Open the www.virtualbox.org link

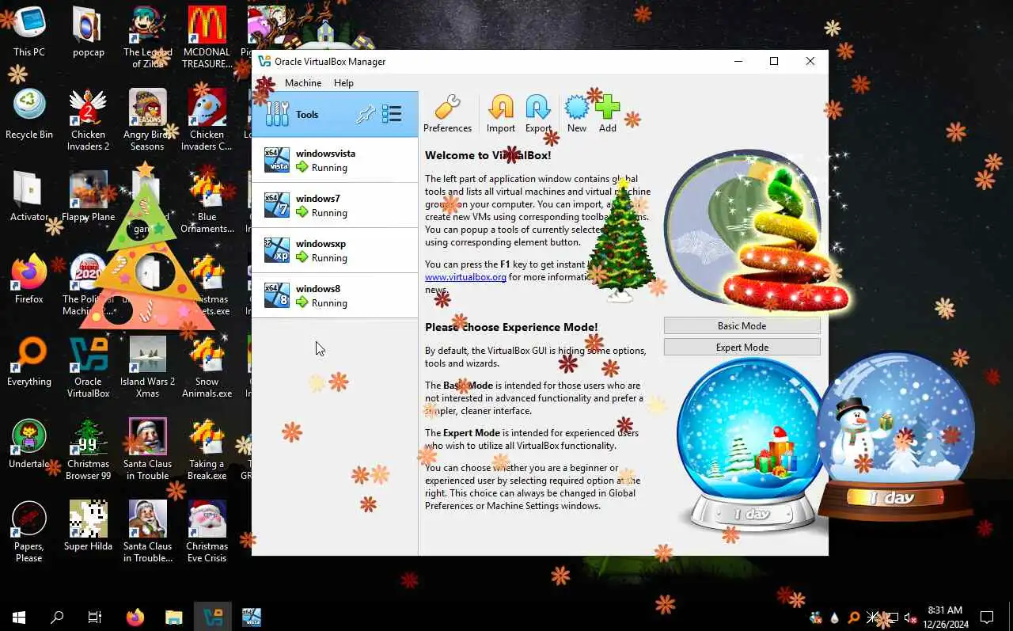[x=465, y=277]
